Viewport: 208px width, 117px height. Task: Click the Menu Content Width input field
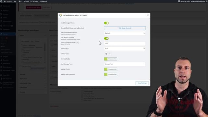pyautogui.click(x=125, y=44)
